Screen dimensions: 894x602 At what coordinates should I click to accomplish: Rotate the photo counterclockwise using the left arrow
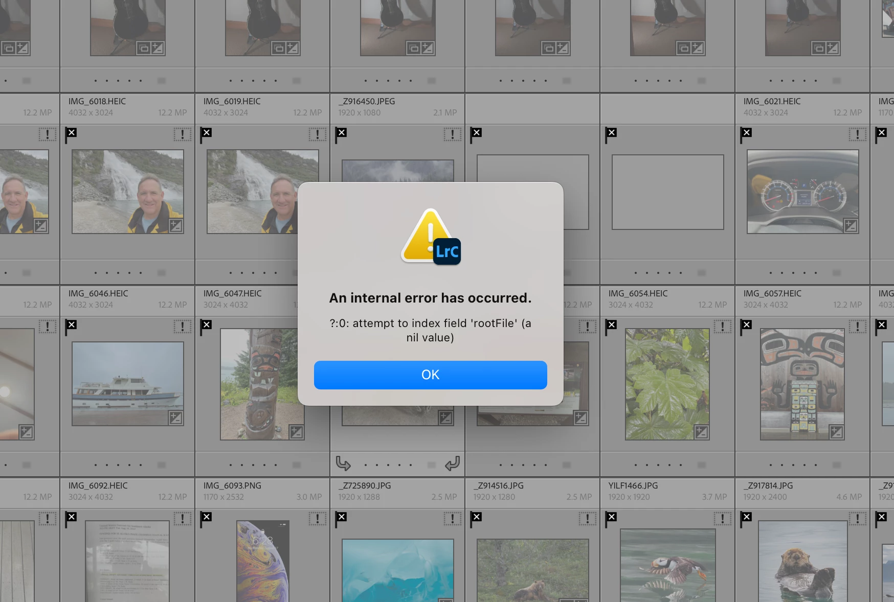click(343, 464)
